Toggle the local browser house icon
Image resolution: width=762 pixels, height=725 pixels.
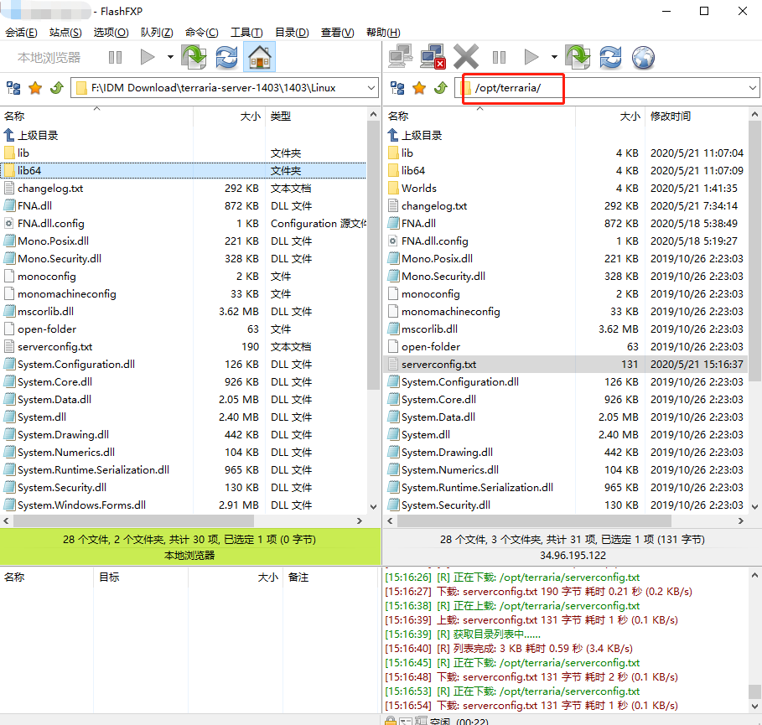260,57
